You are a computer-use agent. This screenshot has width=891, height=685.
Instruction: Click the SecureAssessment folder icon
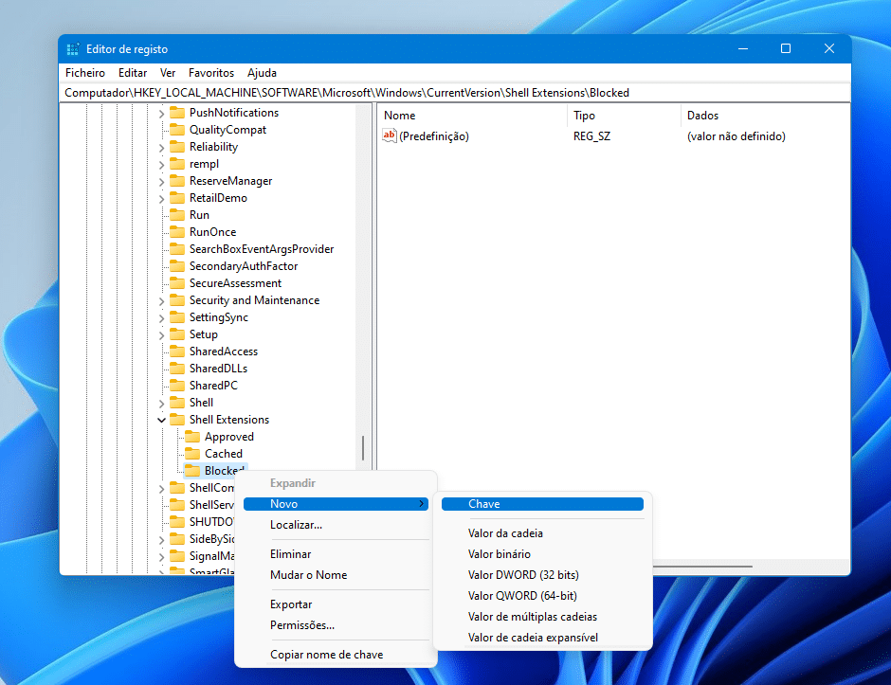[x=177, y=283]
